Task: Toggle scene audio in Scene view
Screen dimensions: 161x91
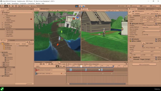Action: click(x=55, y=11)
